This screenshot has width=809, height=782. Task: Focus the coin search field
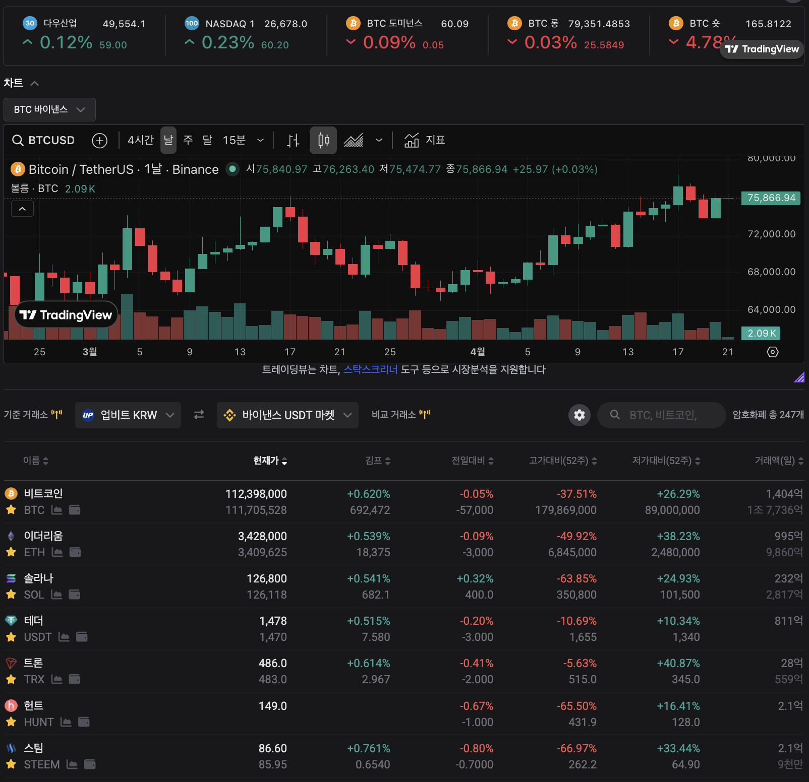tap(662, 415)
